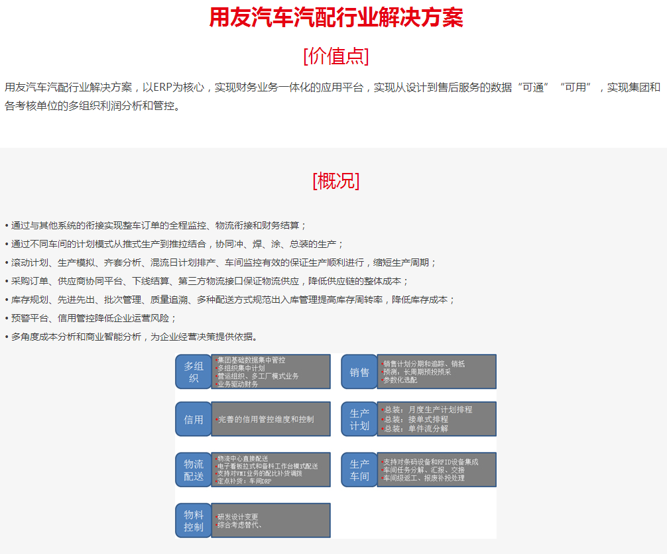
Task: Select the line '车间任务分解、汇报、交接'
Action: (423, 470)
